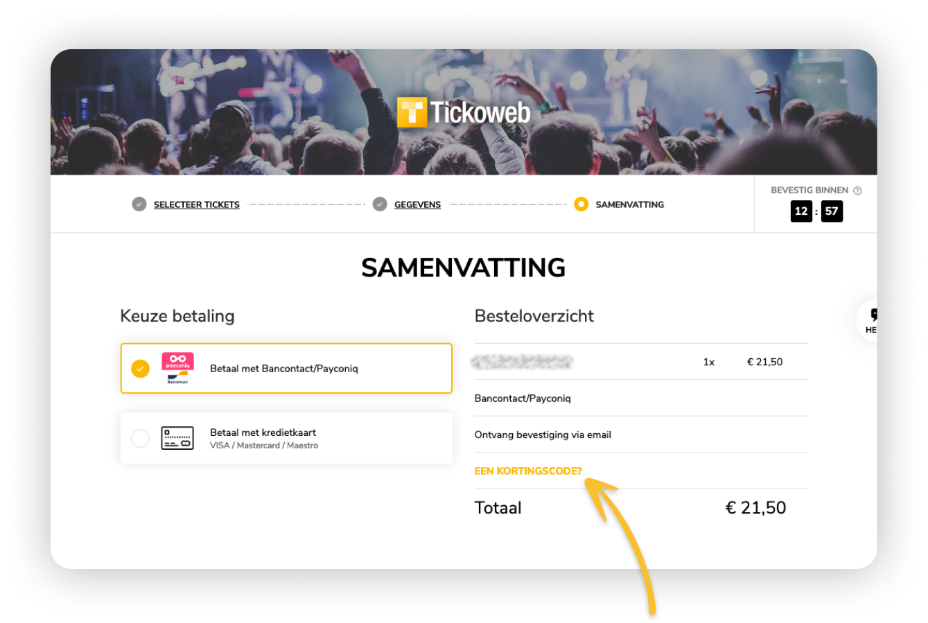Go back to Selecteer Tickets step
The image size is (928, 623).
[197, 204]
